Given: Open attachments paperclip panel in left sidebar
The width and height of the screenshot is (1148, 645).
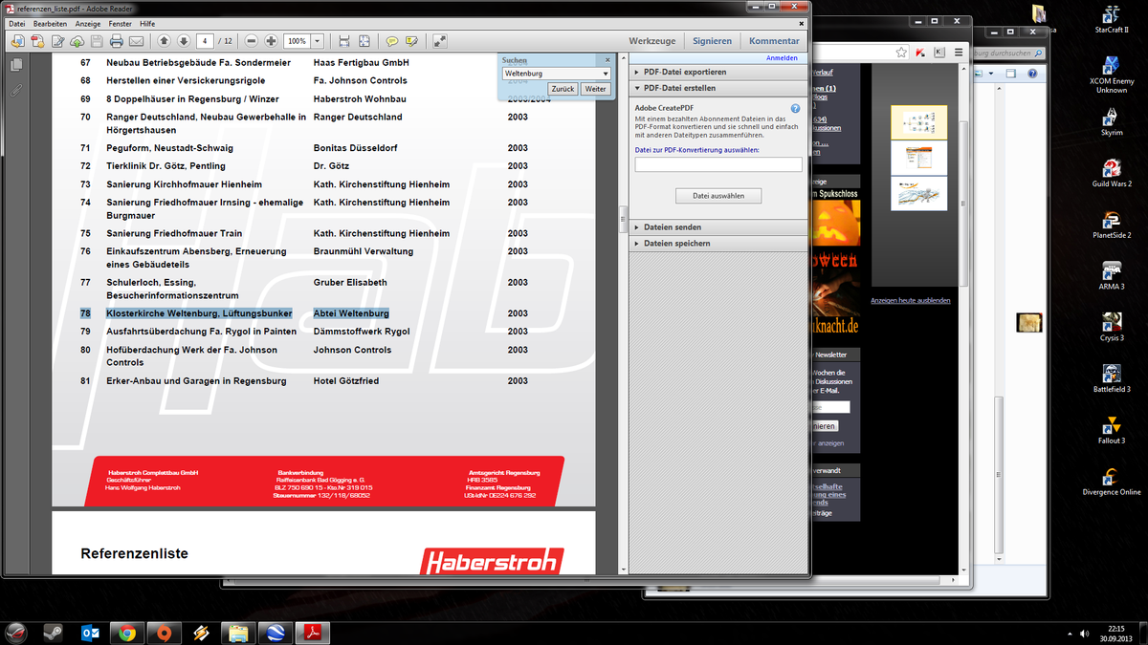Looking at the screenshot, I should 15,91.
